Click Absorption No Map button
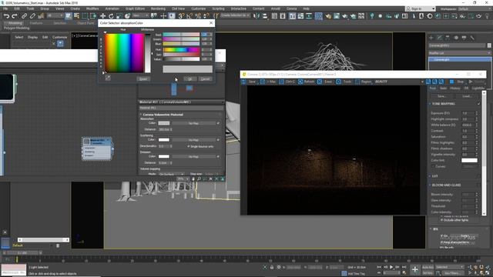Screen dimensions: 493x277 click(x=193, y=123)
